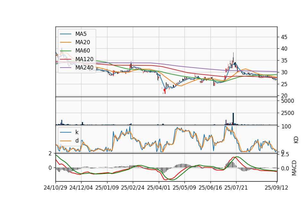The height and width of the screenshot is (221, 308).
Task: Click the KD axis title
Action: pos(296,140)
